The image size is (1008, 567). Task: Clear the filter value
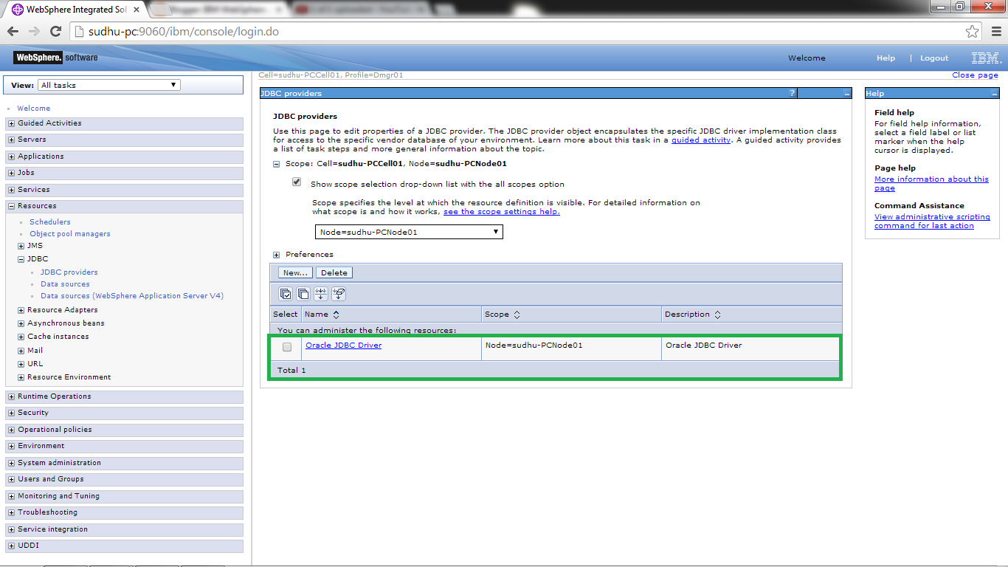338,293
